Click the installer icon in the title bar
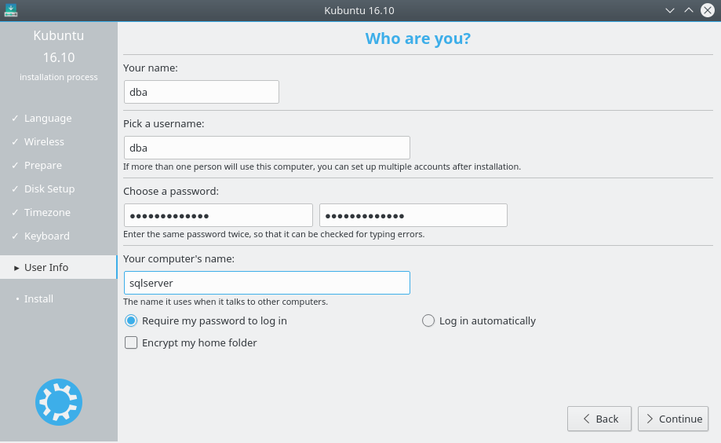The width and height of the screenshot is (721, 443). [10, 10]
